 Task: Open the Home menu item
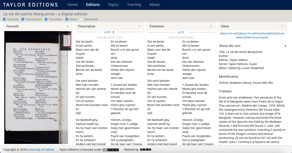point(72,5)
